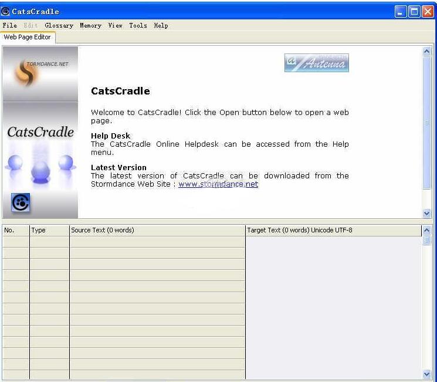
Task: Open the View menu
Action: pyautogui.click(x=115, y=25)
